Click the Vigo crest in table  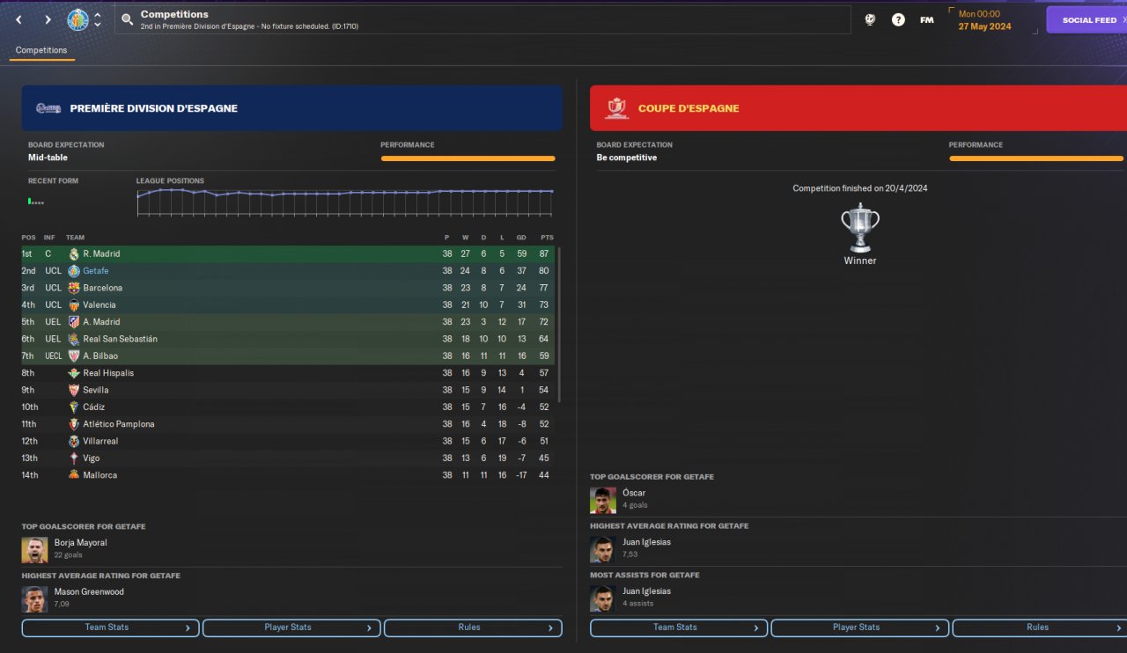click(x=74, y=459)
